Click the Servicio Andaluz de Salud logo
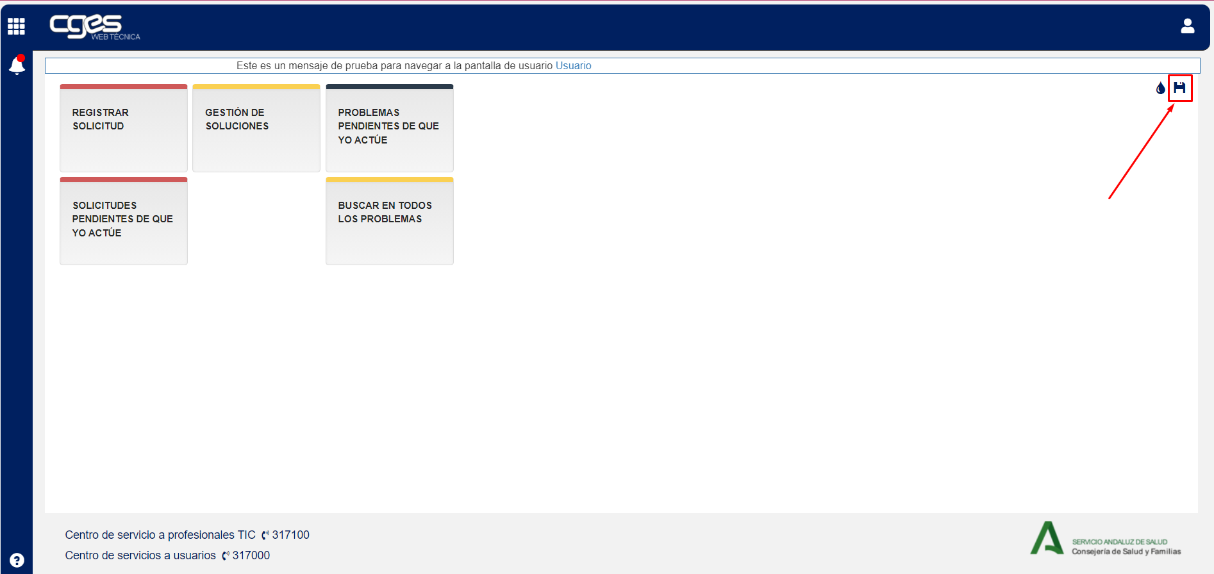 [1106, 539]
